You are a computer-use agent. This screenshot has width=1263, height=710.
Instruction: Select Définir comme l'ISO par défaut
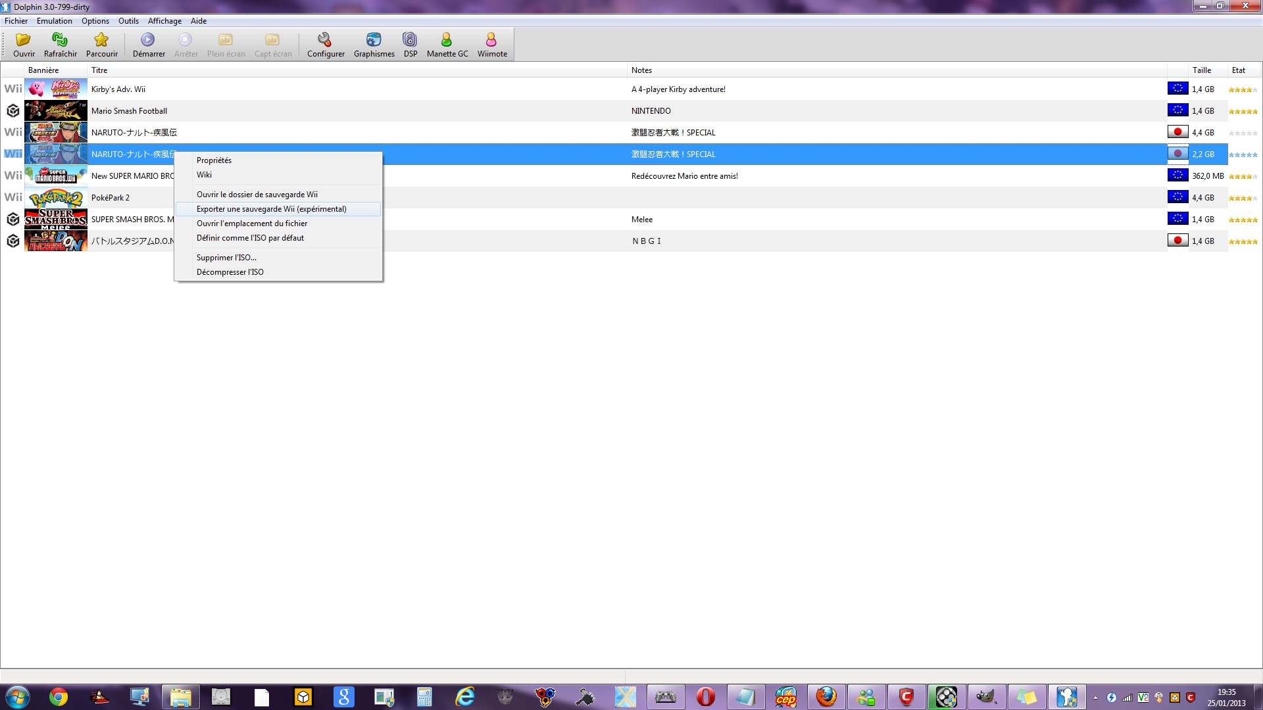[x=278, y=238]
